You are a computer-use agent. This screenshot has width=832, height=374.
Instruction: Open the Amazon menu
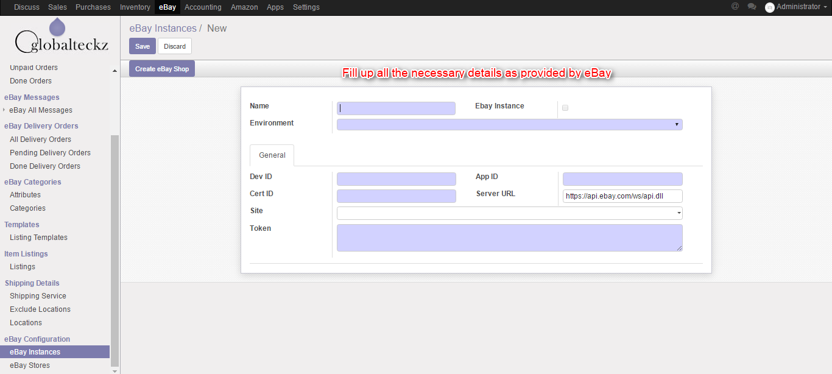point(244,7)
